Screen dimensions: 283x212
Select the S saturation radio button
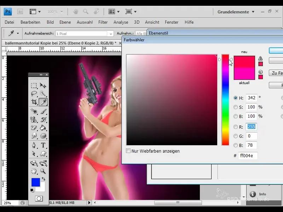(x=236, y=107)
